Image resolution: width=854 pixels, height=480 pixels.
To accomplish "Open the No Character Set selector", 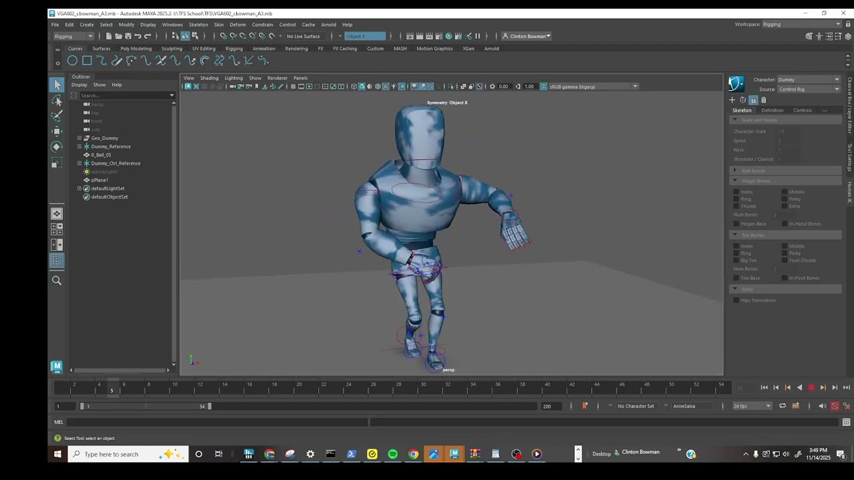I will (636, 406).
